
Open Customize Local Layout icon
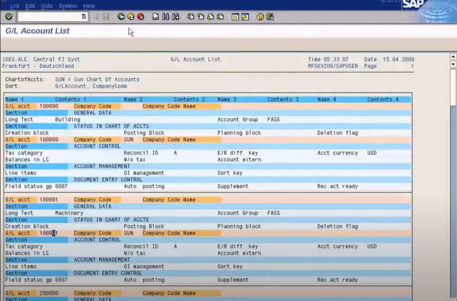(x=270, y=17)
